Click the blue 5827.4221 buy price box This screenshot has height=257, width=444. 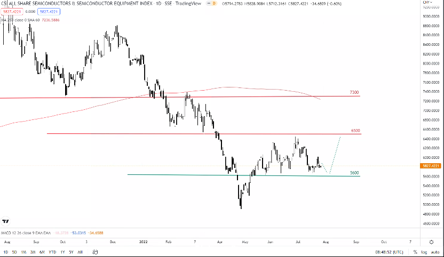click(49, 12)
